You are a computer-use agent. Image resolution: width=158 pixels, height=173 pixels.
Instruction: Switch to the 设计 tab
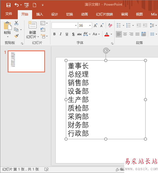[x=54, y=14]
